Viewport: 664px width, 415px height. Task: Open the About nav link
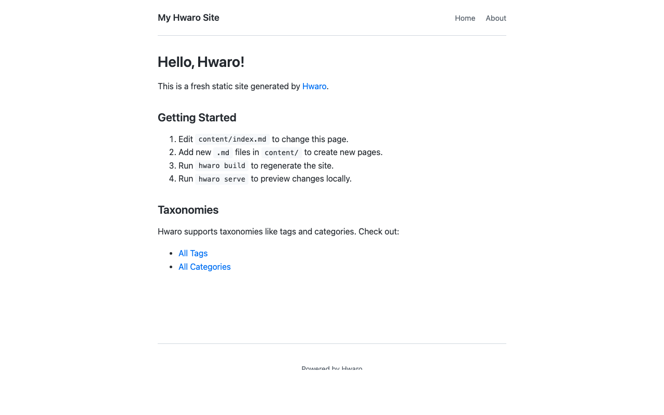495,18
